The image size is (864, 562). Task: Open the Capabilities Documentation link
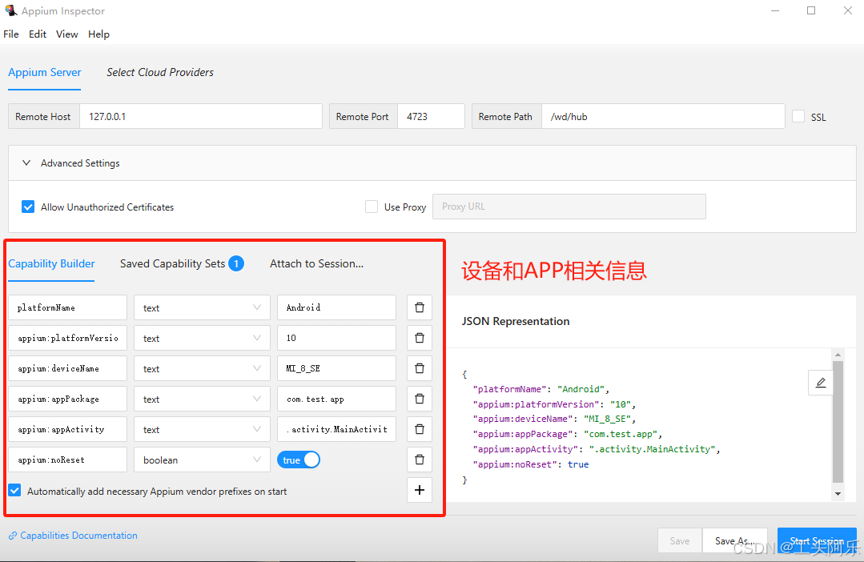(x=78, y=536)
